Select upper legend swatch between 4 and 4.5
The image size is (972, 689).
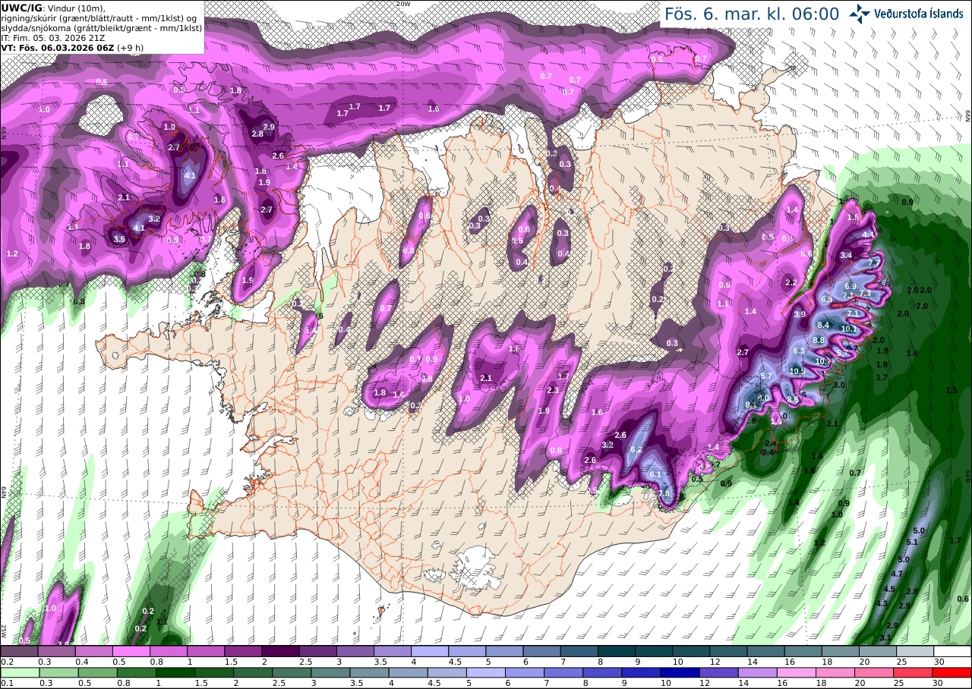coord(430,651)
